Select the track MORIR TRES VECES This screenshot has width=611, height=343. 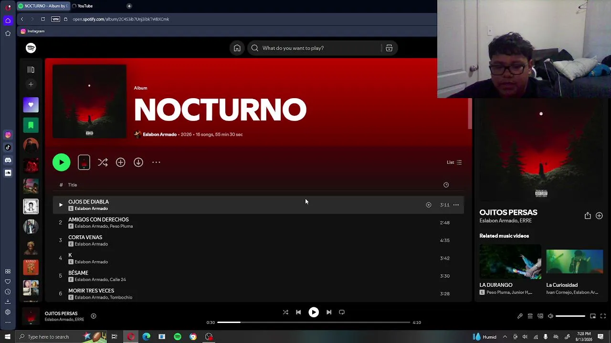(x=258, y=293)
